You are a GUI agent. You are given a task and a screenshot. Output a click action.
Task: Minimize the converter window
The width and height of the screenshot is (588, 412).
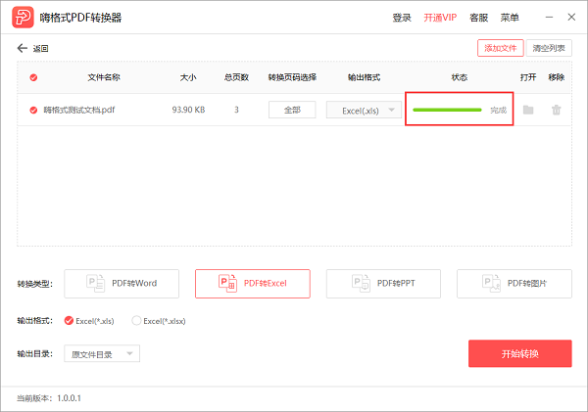tap(549, 18)
